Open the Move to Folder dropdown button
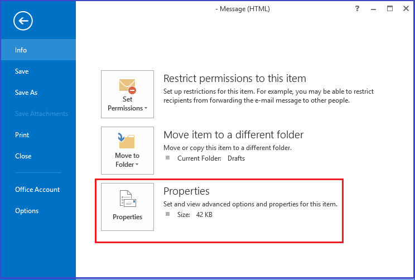This screenshot has width=415, height=280. [127, 151]
